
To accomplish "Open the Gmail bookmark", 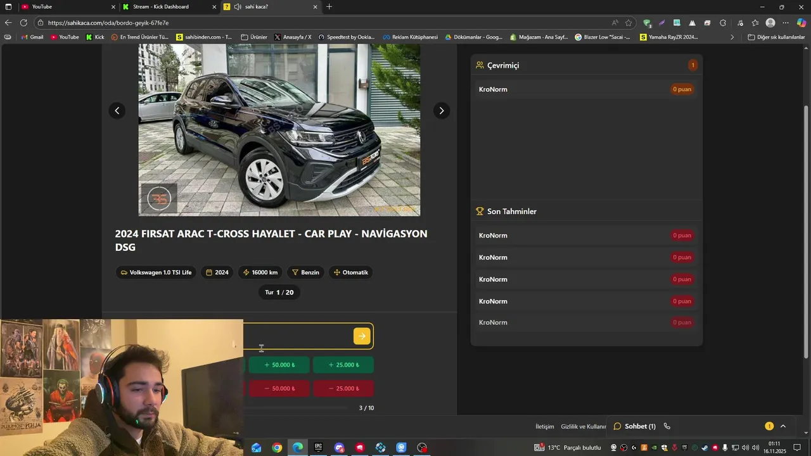I will point(32,37).
